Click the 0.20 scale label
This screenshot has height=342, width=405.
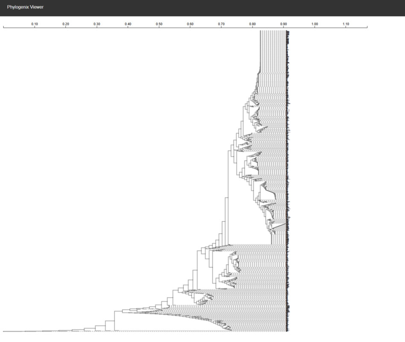[66, 24]
